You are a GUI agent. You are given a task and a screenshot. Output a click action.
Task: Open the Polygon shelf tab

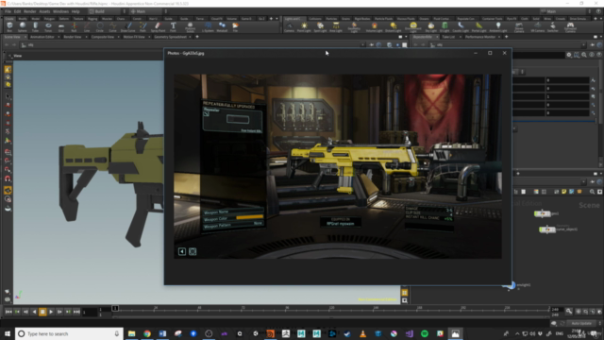49,19
